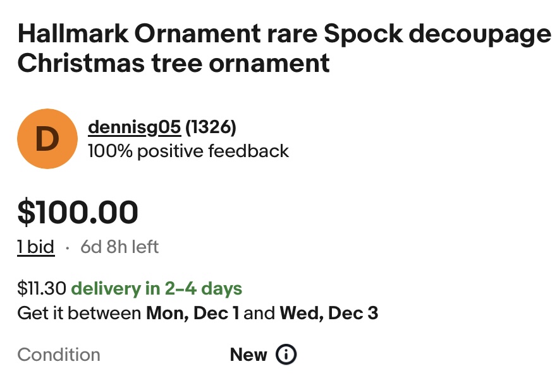The image size is (557, 376).
Task: Click the 6d 8h left countdown
Action: pyautogui.click(x=119, y=247)
